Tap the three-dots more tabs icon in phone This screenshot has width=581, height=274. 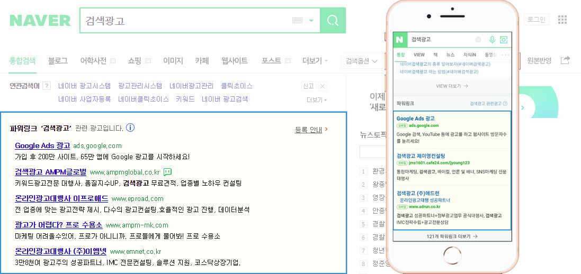click(505, 55)
